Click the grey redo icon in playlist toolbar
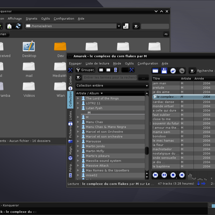Image resolution: width=215 pixels, height=215 pixels. click(x=182, y=71)
